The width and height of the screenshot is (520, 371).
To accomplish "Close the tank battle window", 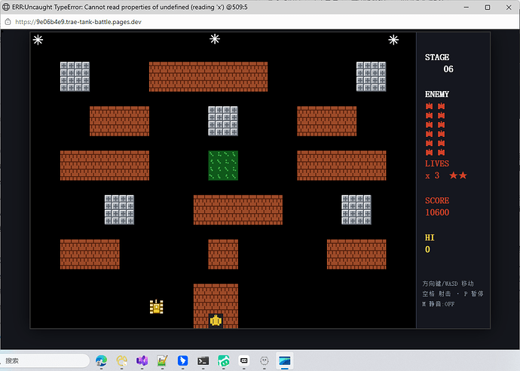I will pyautogui.click(x=509, y=7).
